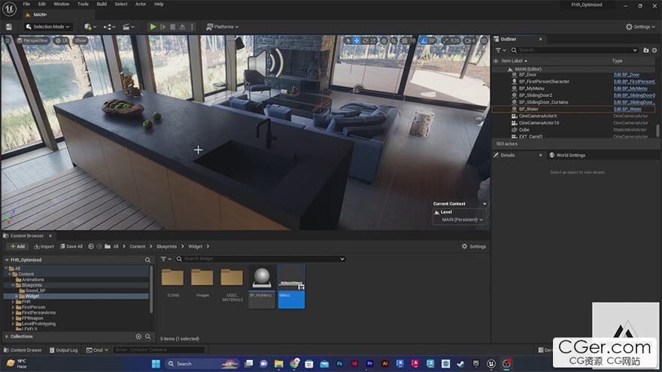Open the Lit view mode menu
Viewport: 662px width, 372px height.
[x=62, y=41]
